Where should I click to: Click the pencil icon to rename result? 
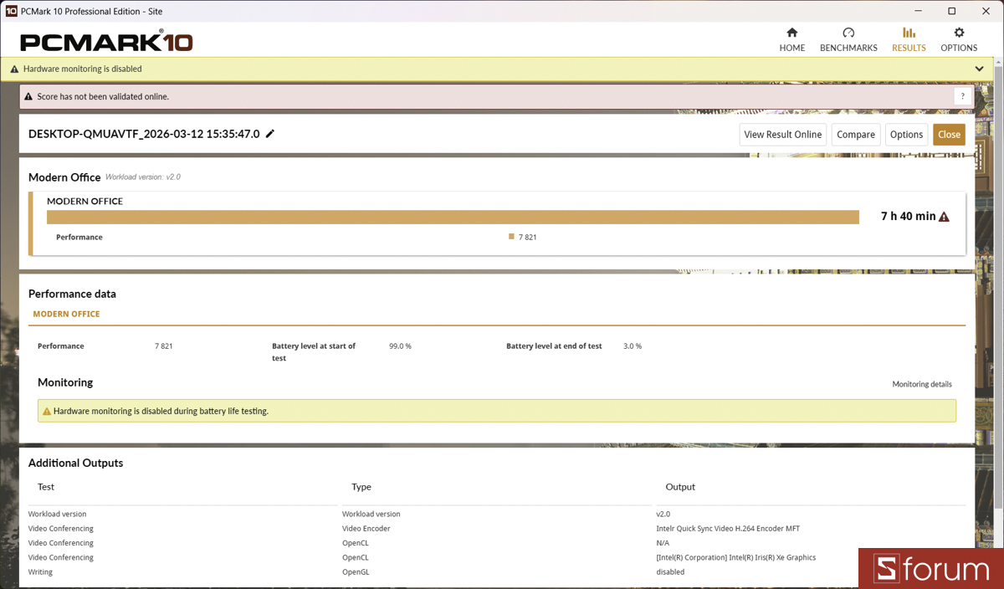coord(270,134)
